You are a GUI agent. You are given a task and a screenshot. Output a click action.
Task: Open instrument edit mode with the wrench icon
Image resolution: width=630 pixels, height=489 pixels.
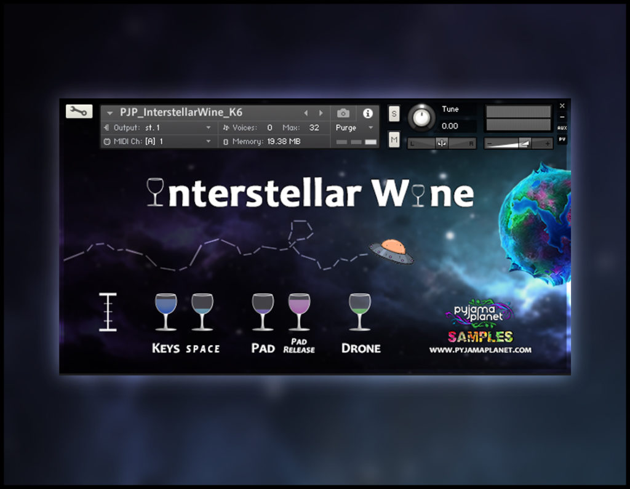(79, 111)
